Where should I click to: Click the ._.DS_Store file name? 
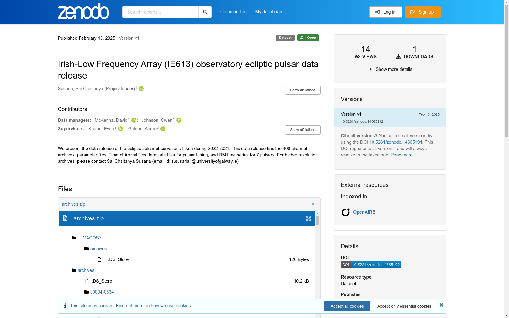[x=116, y=259]
